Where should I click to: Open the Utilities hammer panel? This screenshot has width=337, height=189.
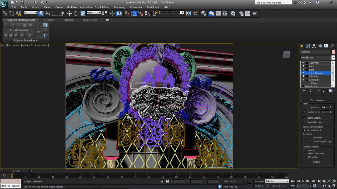pos(332,46)
